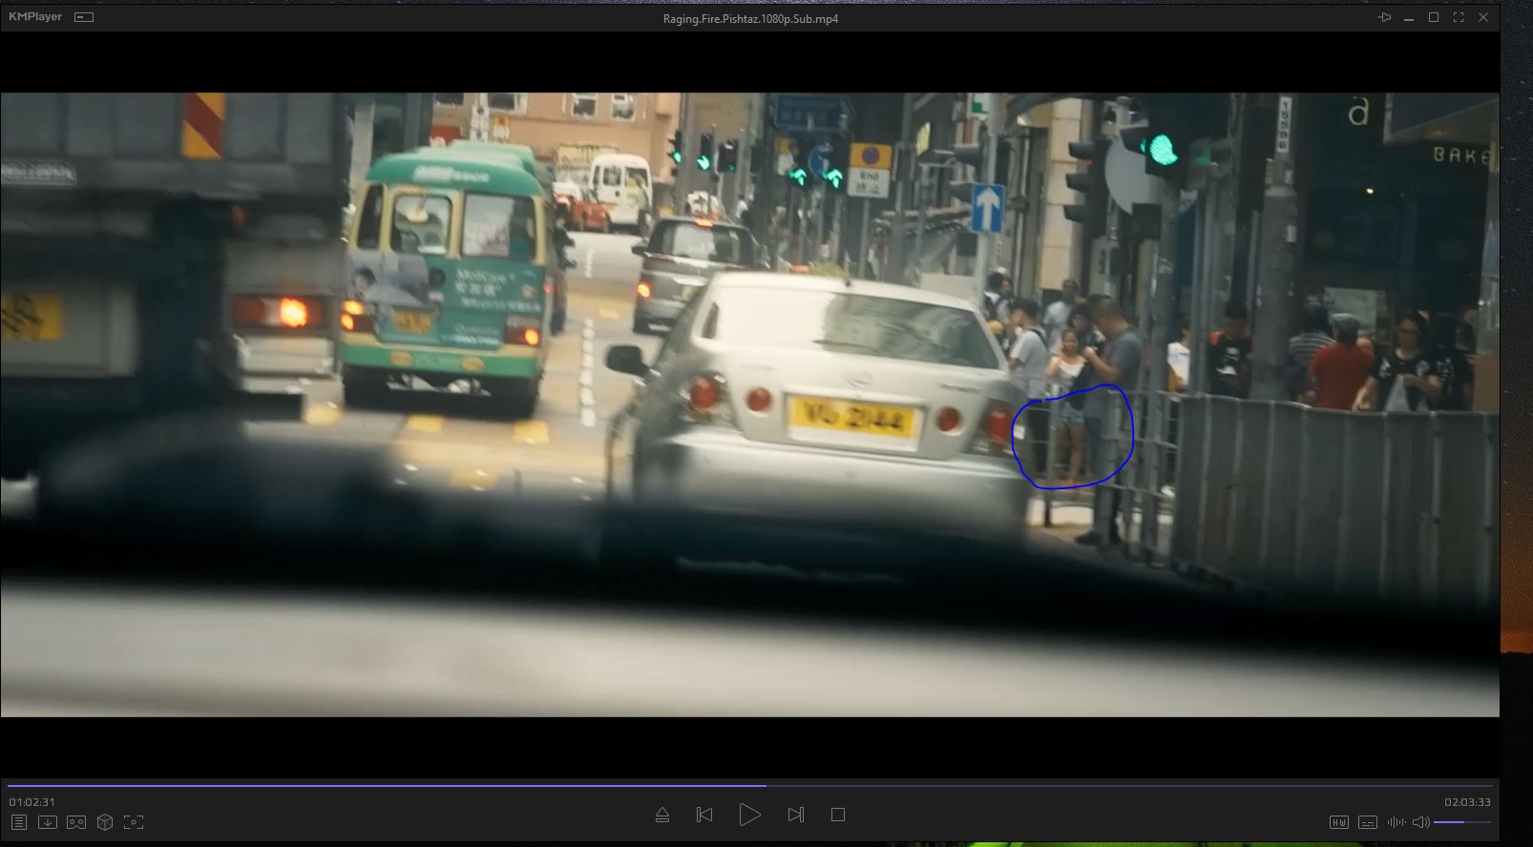This screenshot has width=1533, height=847.
Task: Open the audio equalizer waveform icon
Action: pyautogui.click(x=1396, y=822)
